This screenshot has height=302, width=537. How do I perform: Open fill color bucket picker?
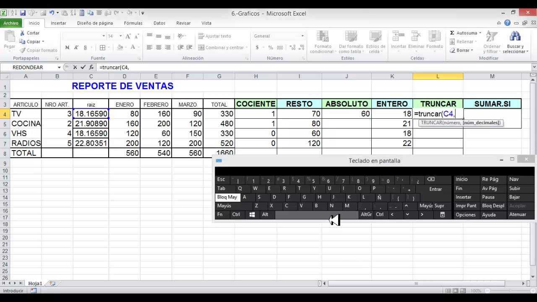120,47
